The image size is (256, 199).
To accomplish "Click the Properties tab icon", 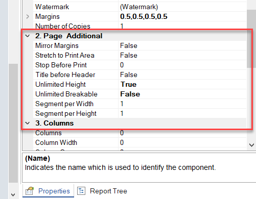I will tap(29, 191).
